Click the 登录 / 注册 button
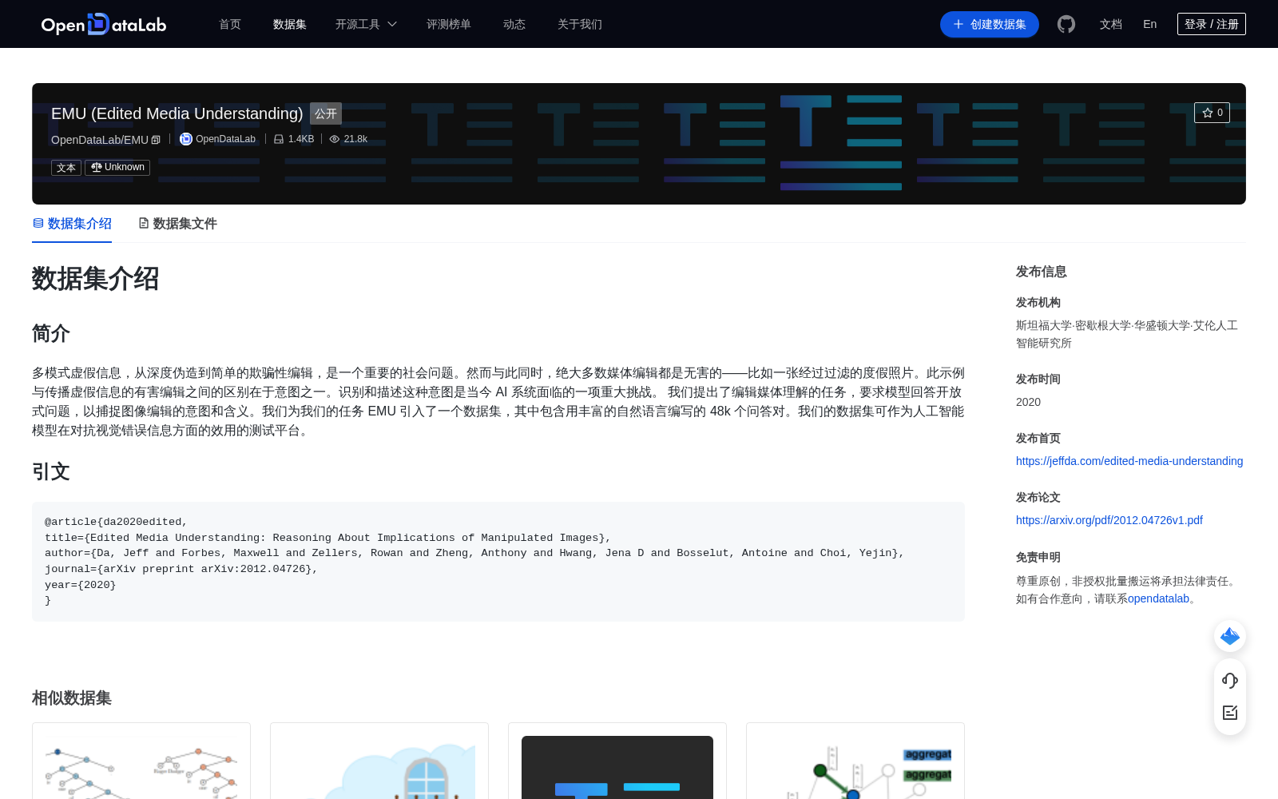This screenshot has height=799, width=1278. pos(1212,24)
